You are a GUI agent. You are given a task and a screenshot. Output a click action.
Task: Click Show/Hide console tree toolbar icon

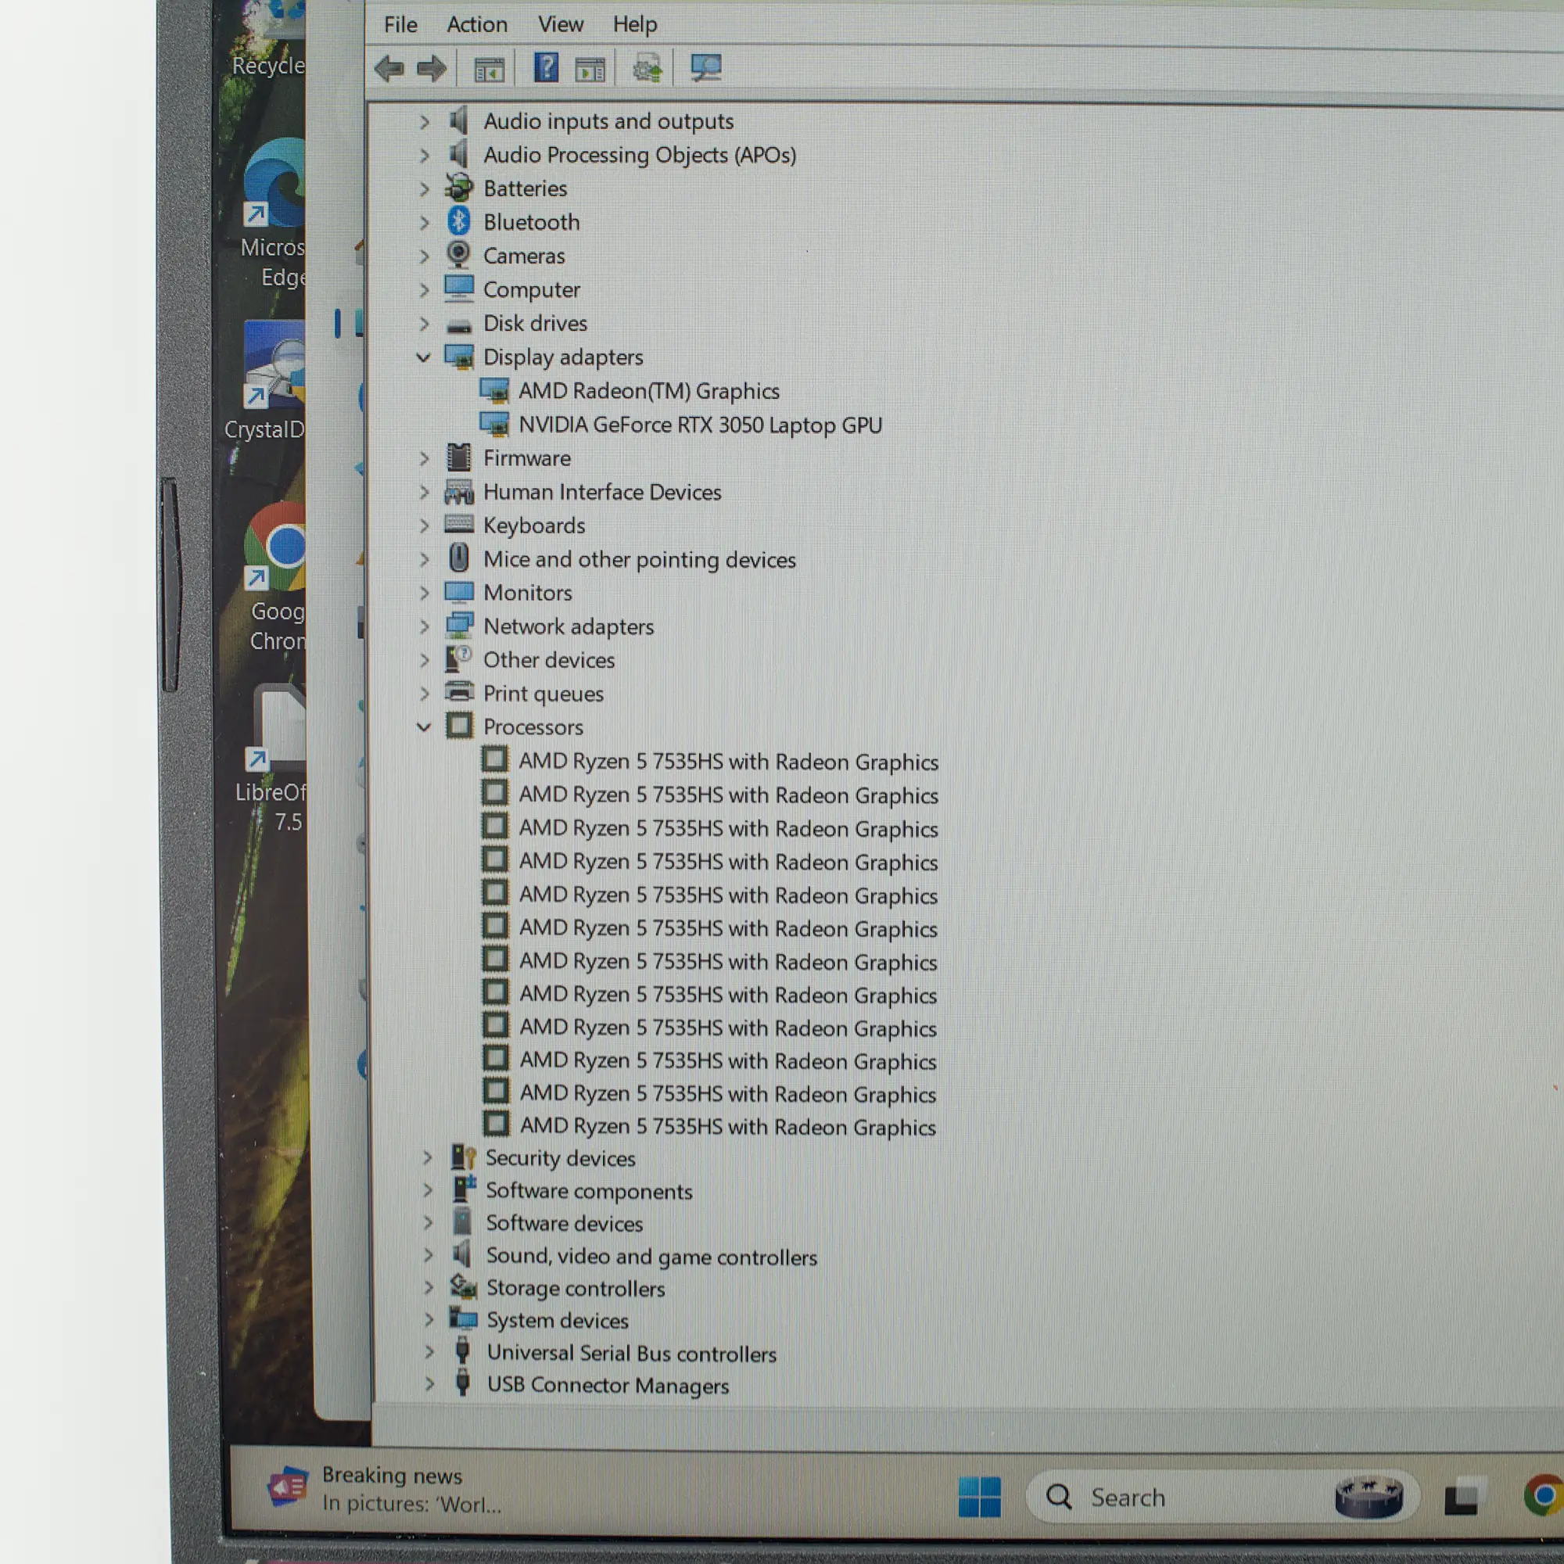coord(489,70)
